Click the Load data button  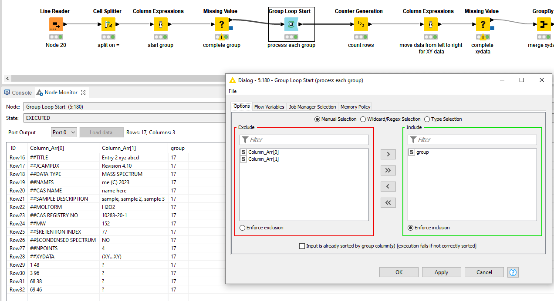coord(101,132)
